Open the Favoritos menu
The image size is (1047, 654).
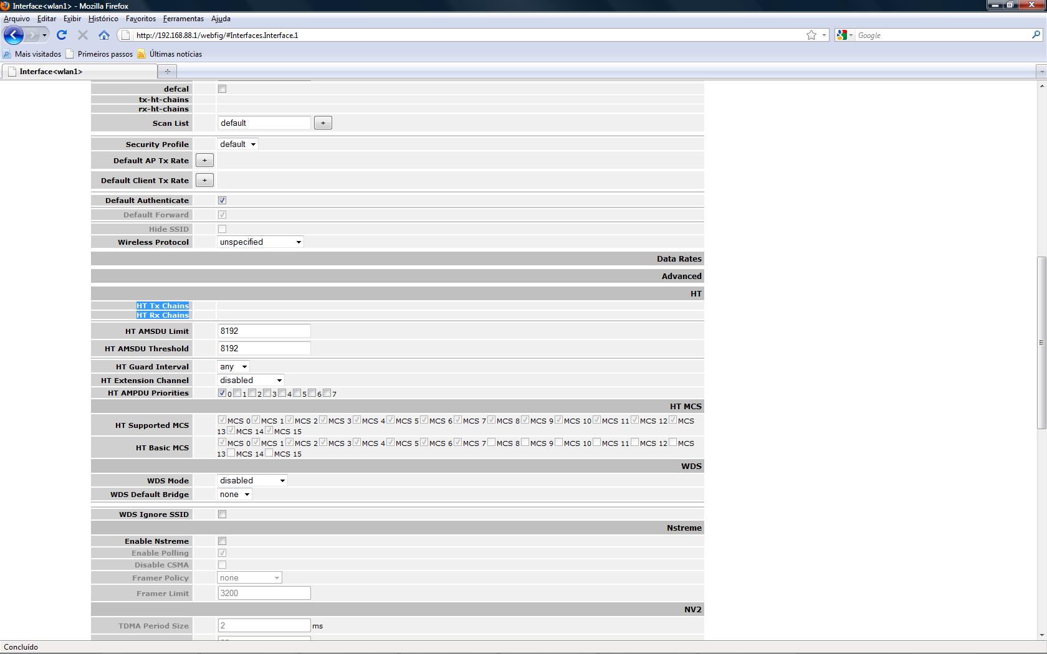(x=141, y=19)
